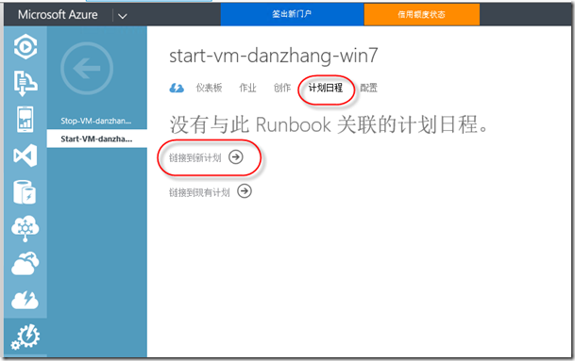
Task: Click the orange 信用额度状态 button
Action: point(422,14)
